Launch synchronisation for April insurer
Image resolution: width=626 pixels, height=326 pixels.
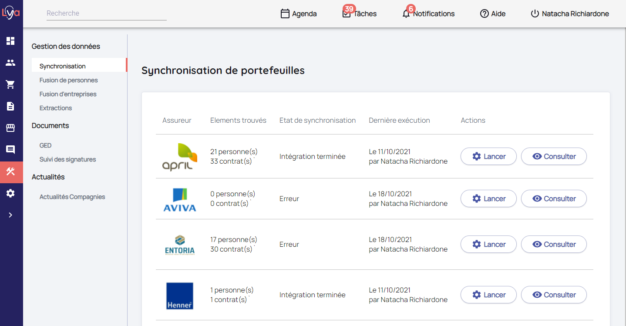(488, 157)
